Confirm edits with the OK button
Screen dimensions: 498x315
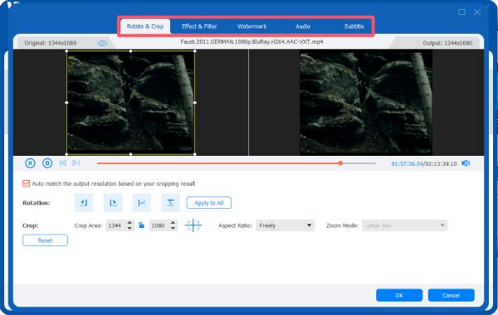(x=399, y=295)
